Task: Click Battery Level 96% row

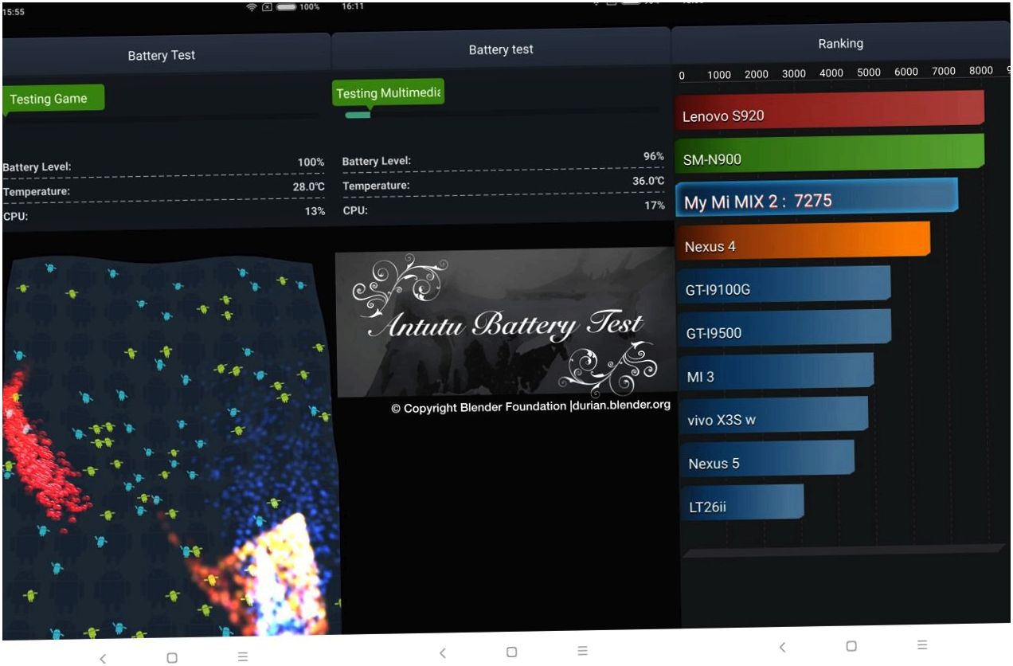Action: pos(503,159)
